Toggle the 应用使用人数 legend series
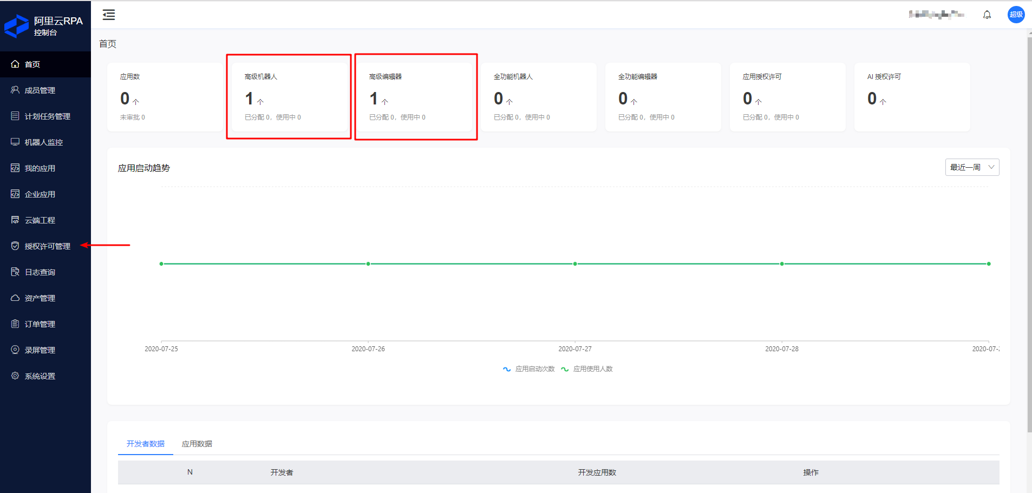Viewport: 1032px width, 493px height. 587,369
